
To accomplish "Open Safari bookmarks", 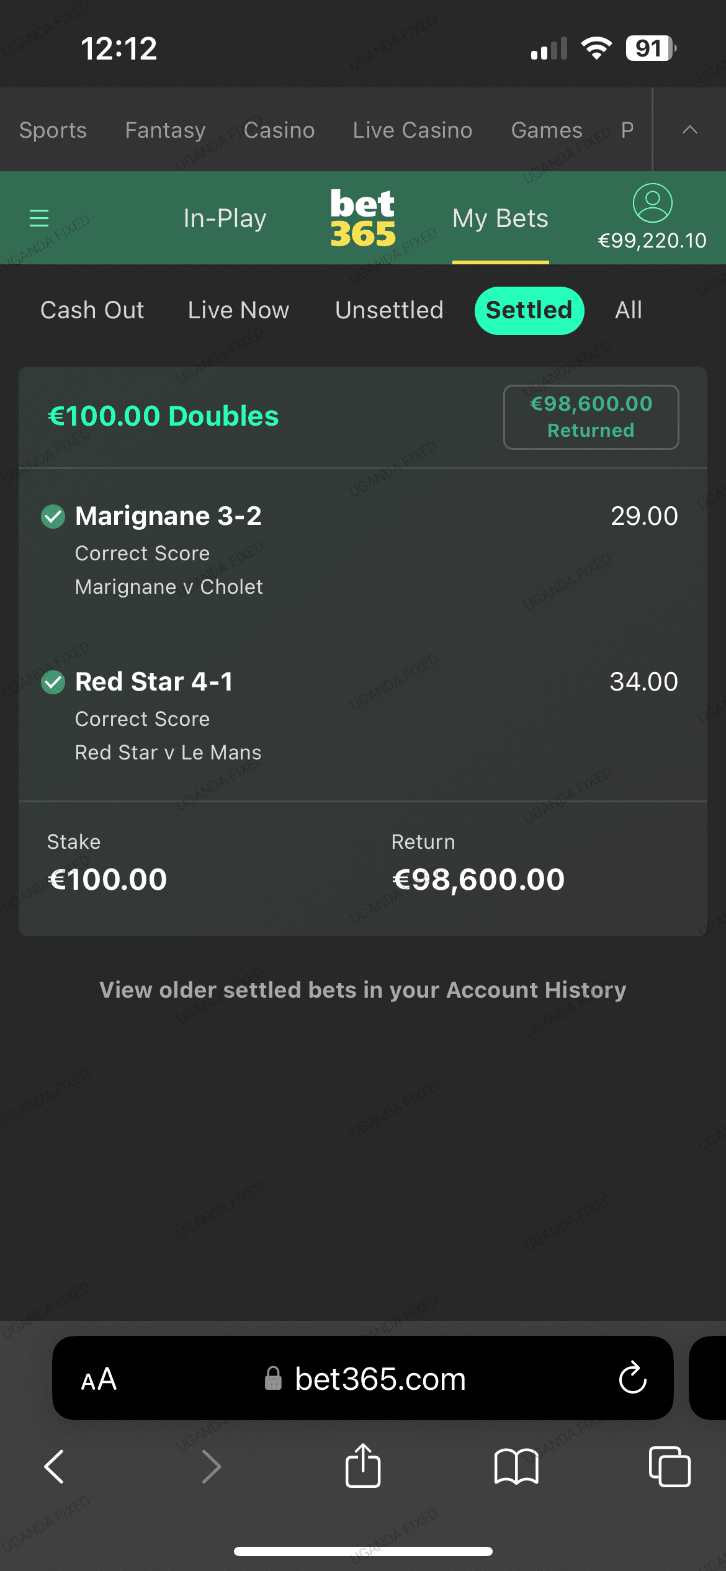I will (x=516, y=1467).
